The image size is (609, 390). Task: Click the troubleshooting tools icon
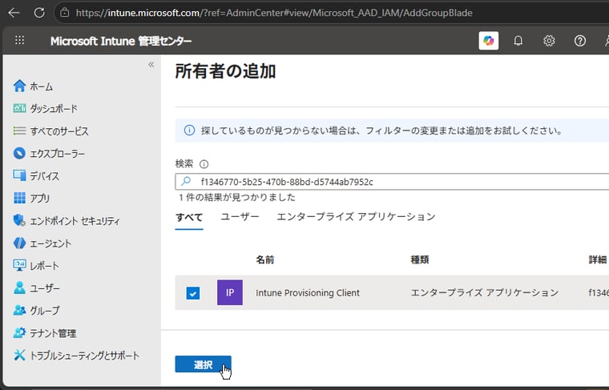click(x=19, y=355)
